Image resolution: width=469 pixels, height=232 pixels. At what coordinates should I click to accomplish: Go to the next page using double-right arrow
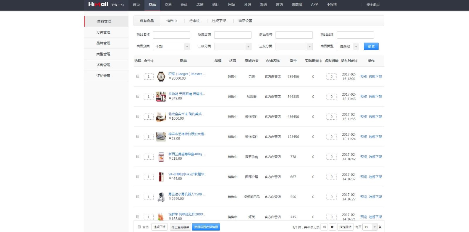tap(332, 227)
